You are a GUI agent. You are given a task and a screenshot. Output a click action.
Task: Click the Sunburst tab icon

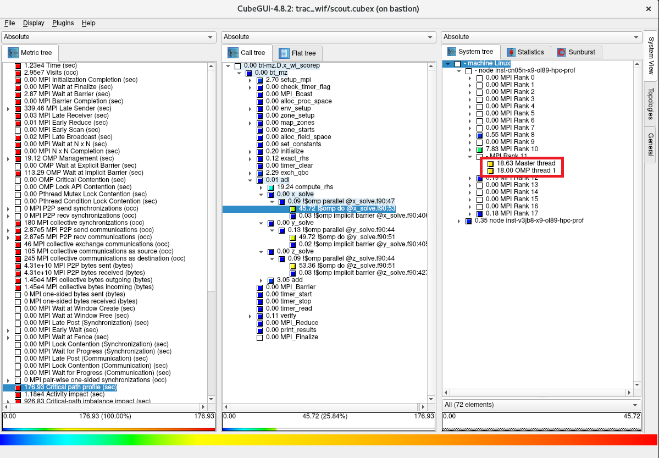click(562, 52)
